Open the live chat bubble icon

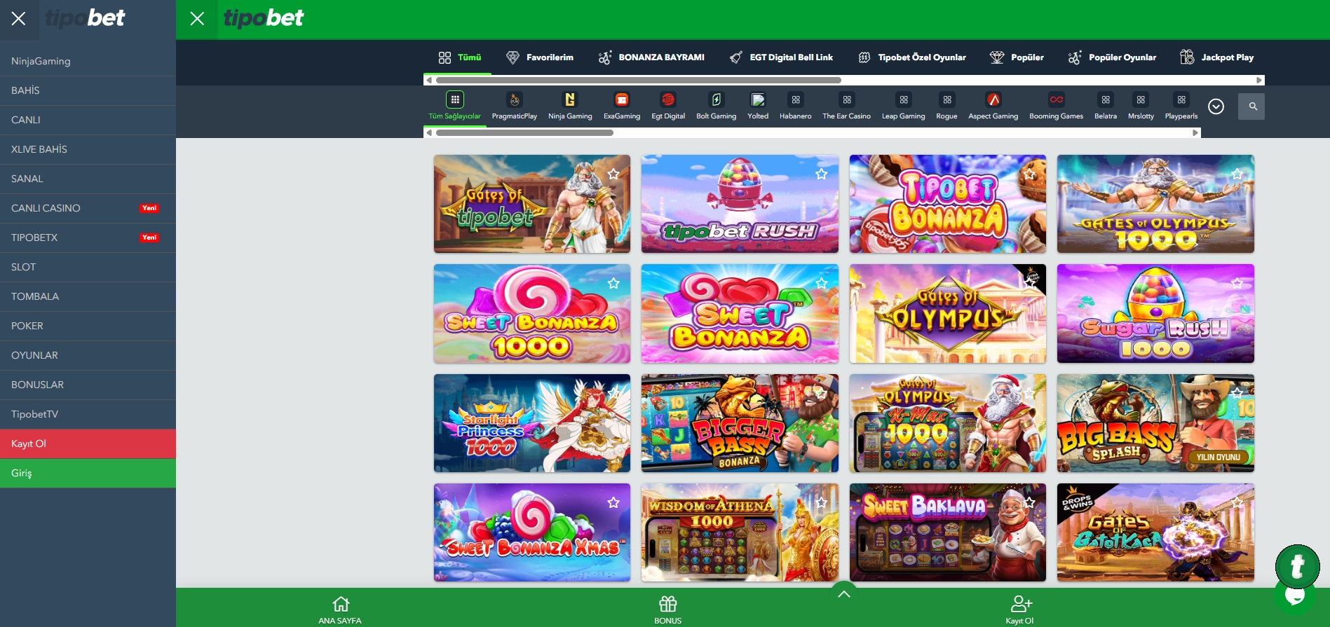(x=1295, y=595)
